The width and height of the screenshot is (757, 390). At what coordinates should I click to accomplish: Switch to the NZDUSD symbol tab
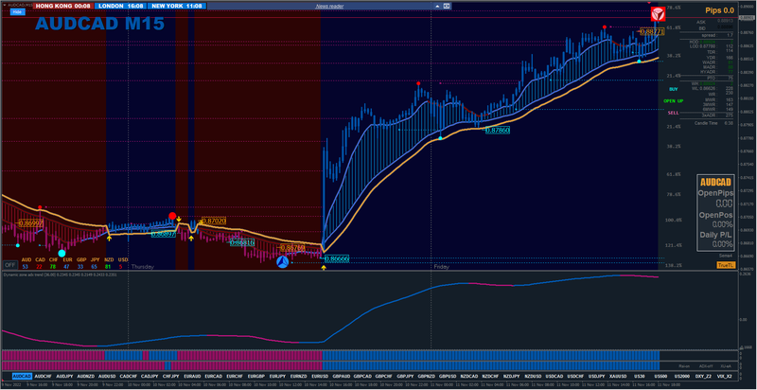[533, 376]
